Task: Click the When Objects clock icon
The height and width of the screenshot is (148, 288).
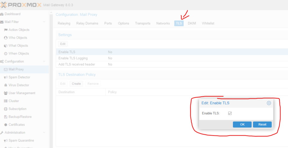Action: pyautogui.click(x=6, y=54)
